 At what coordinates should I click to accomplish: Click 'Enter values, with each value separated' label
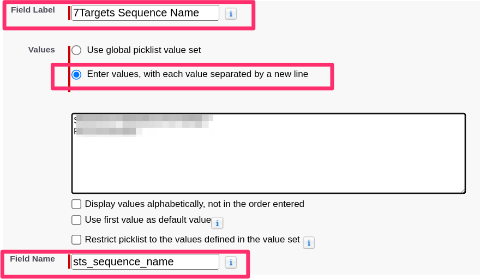click(197, 74)
